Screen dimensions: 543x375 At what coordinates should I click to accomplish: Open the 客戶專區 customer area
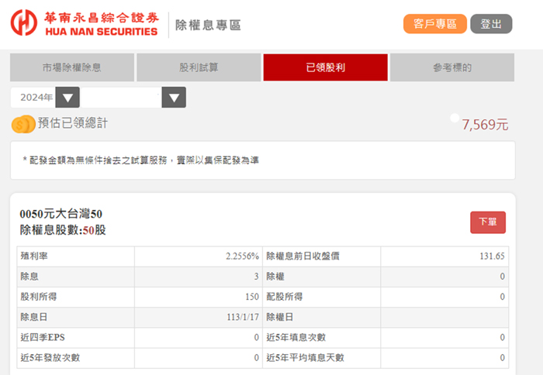[435, 24]
